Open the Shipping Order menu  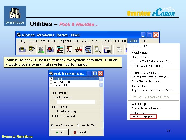click(x=69, y=41)
